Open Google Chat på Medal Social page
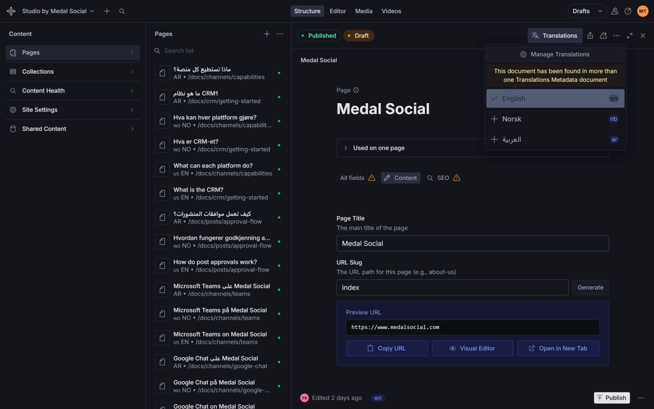Viewport: 654px width, 409px height. [x=219, y=386]
